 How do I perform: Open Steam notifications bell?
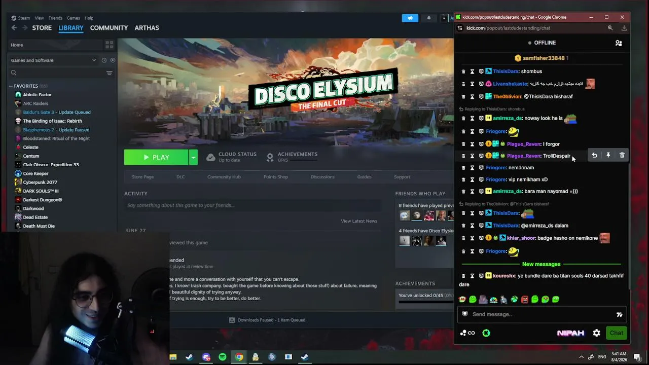429,18
